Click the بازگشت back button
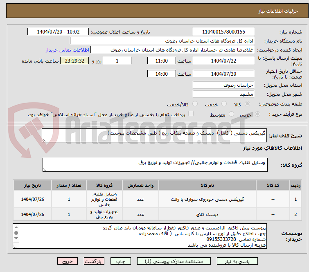Screen dimensions: 309x272 pos(94,261)
